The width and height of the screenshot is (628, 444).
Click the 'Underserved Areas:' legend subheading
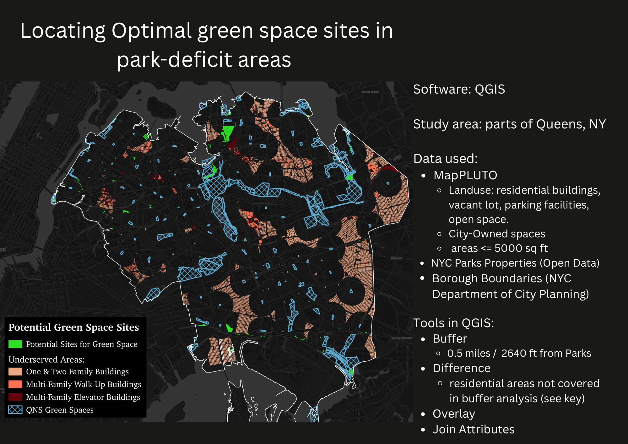point(46,360)
